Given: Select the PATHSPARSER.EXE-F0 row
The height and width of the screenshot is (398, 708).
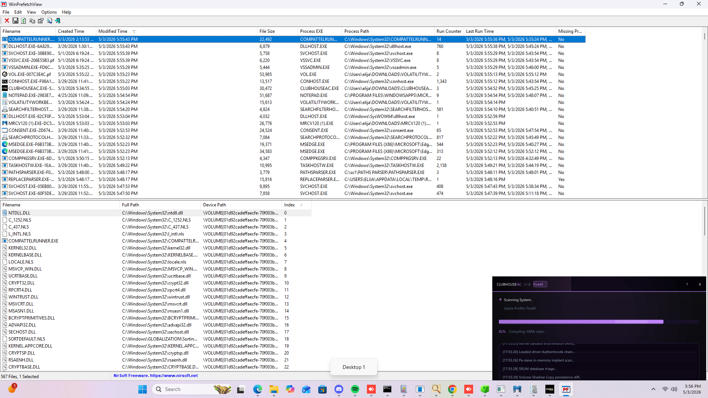Looking at the screenshot, I should click(x=293, y=172).
